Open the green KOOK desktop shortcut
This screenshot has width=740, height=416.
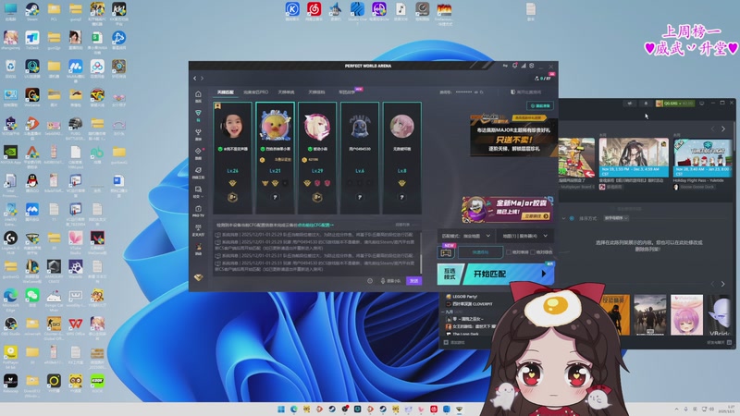coord(97,384)
